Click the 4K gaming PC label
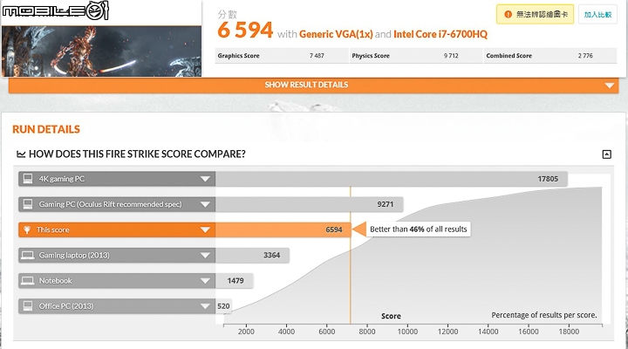Screen dimensions: 628x349 point(62,179)
